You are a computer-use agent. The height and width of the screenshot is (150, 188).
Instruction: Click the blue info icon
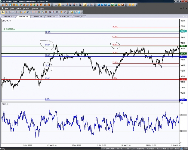click(x=79, y=12)
